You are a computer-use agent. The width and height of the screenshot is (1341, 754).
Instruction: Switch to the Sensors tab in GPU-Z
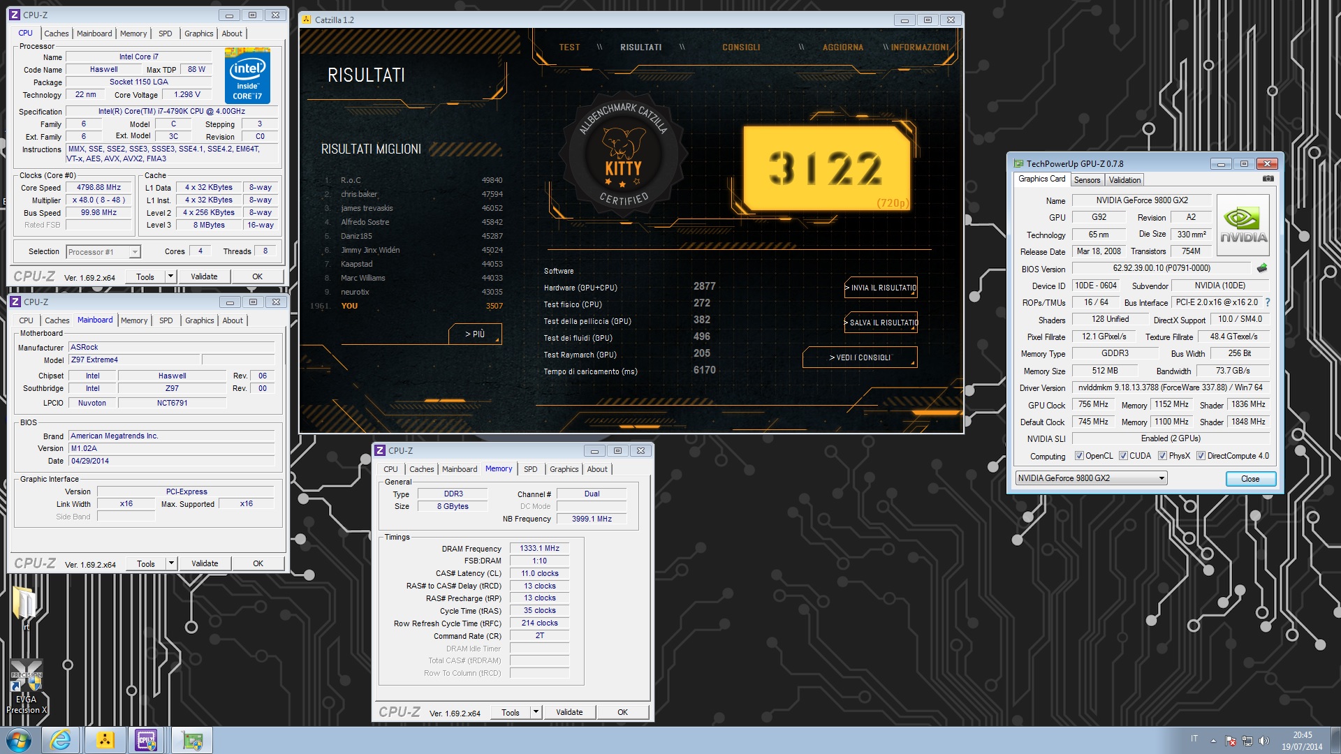pos(1087,180)
